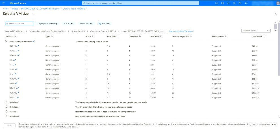280x130 pixels.
Task: Click the trending icon beside B4ms
Action: (16, 83)
